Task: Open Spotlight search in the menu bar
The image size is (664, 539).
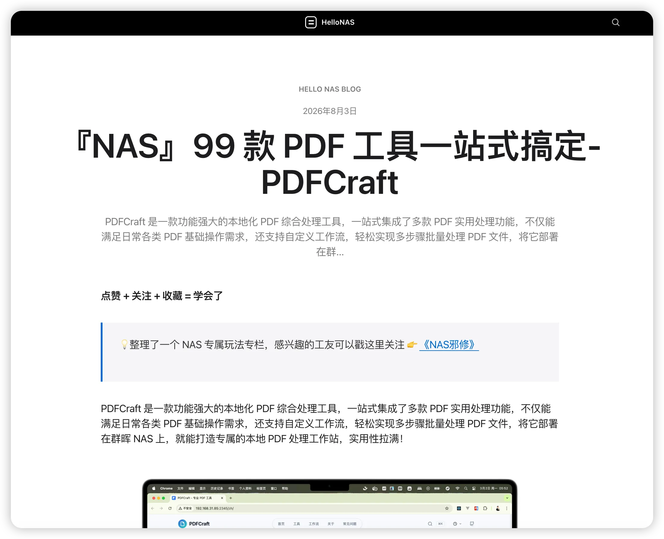Action: (466, 488)
